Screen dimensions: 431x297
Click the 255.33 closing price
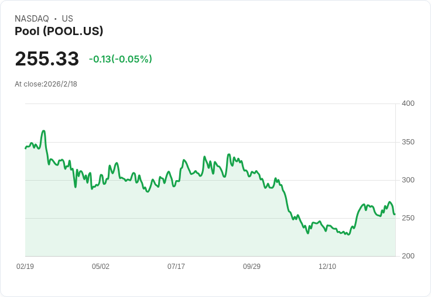pyautogui.click(x=47, y=59)
